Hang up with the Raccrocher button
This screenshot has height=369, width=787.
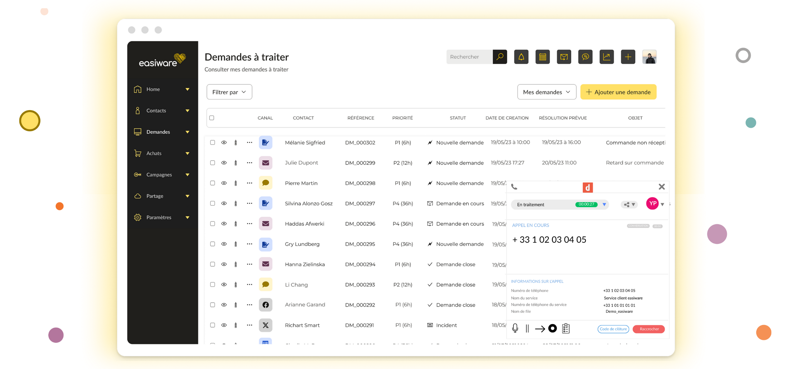pyautogui.click(x=649, y=329)
